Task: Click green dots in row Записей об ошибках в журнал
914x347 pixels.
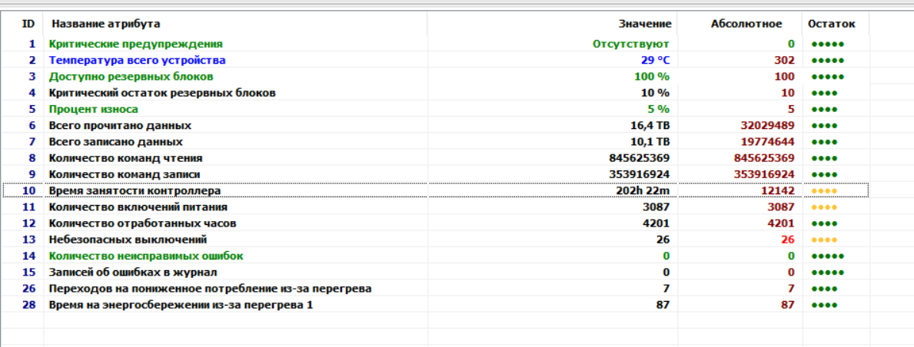Action: click(828, 273)
